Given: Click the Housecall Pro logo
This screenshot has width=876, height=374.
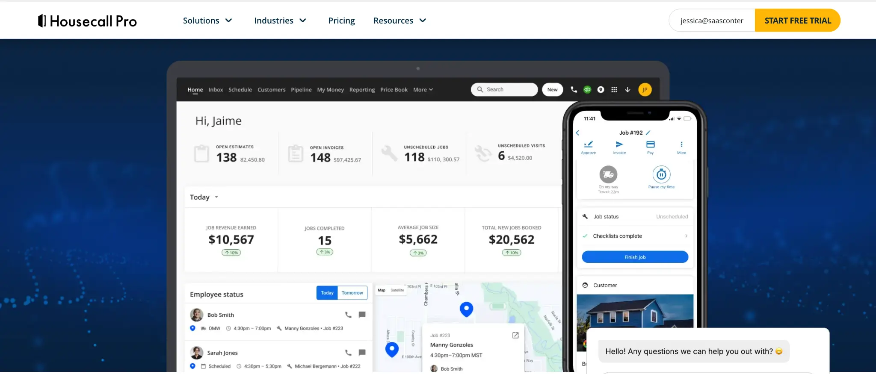Looking at the screenshot, I should tap(87, 21).
